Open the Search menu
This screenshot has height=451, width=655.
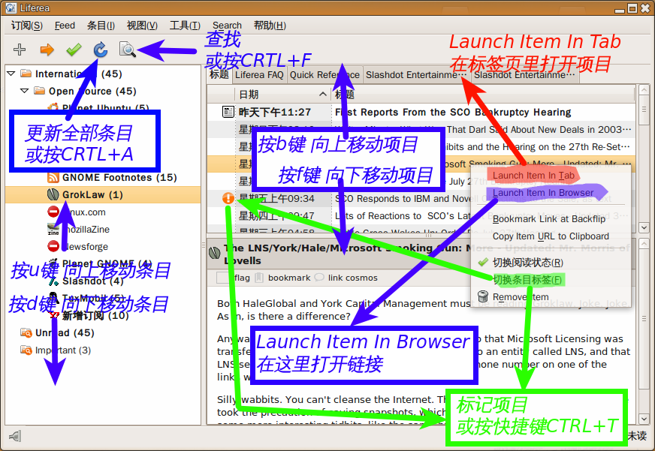point(227,26)
